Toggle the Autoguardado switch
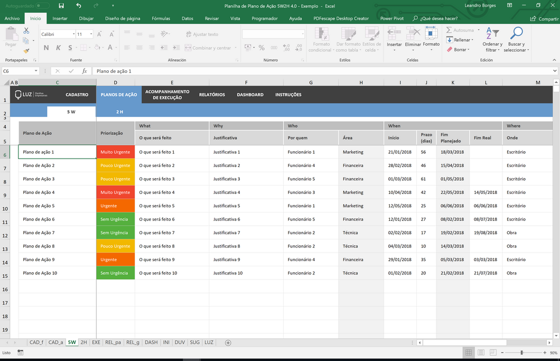Image resolution: width=560 pixels, height=361 pixels. coord(42,6)
